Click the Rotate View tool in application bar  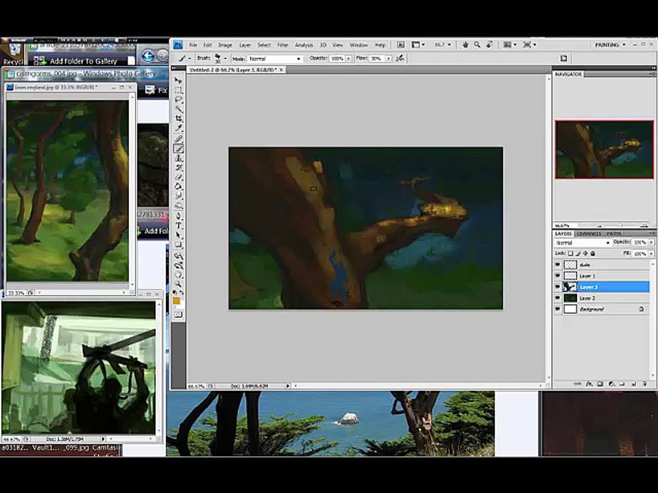(489, 45)
